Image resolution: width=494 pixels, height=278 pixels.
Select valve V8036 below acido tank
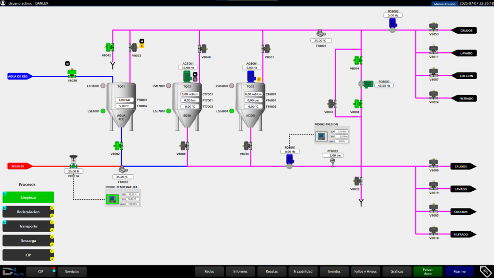(247, 146)
